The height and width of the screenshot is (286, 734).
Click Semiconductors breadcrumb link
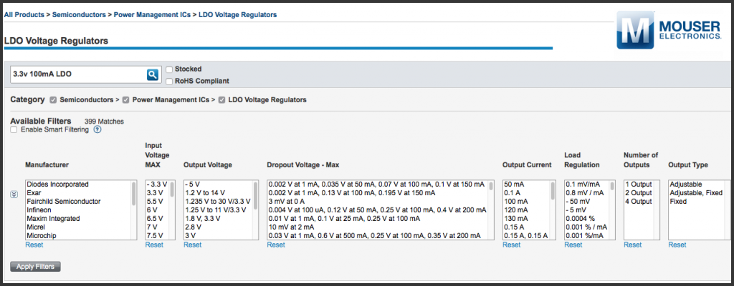79,15
